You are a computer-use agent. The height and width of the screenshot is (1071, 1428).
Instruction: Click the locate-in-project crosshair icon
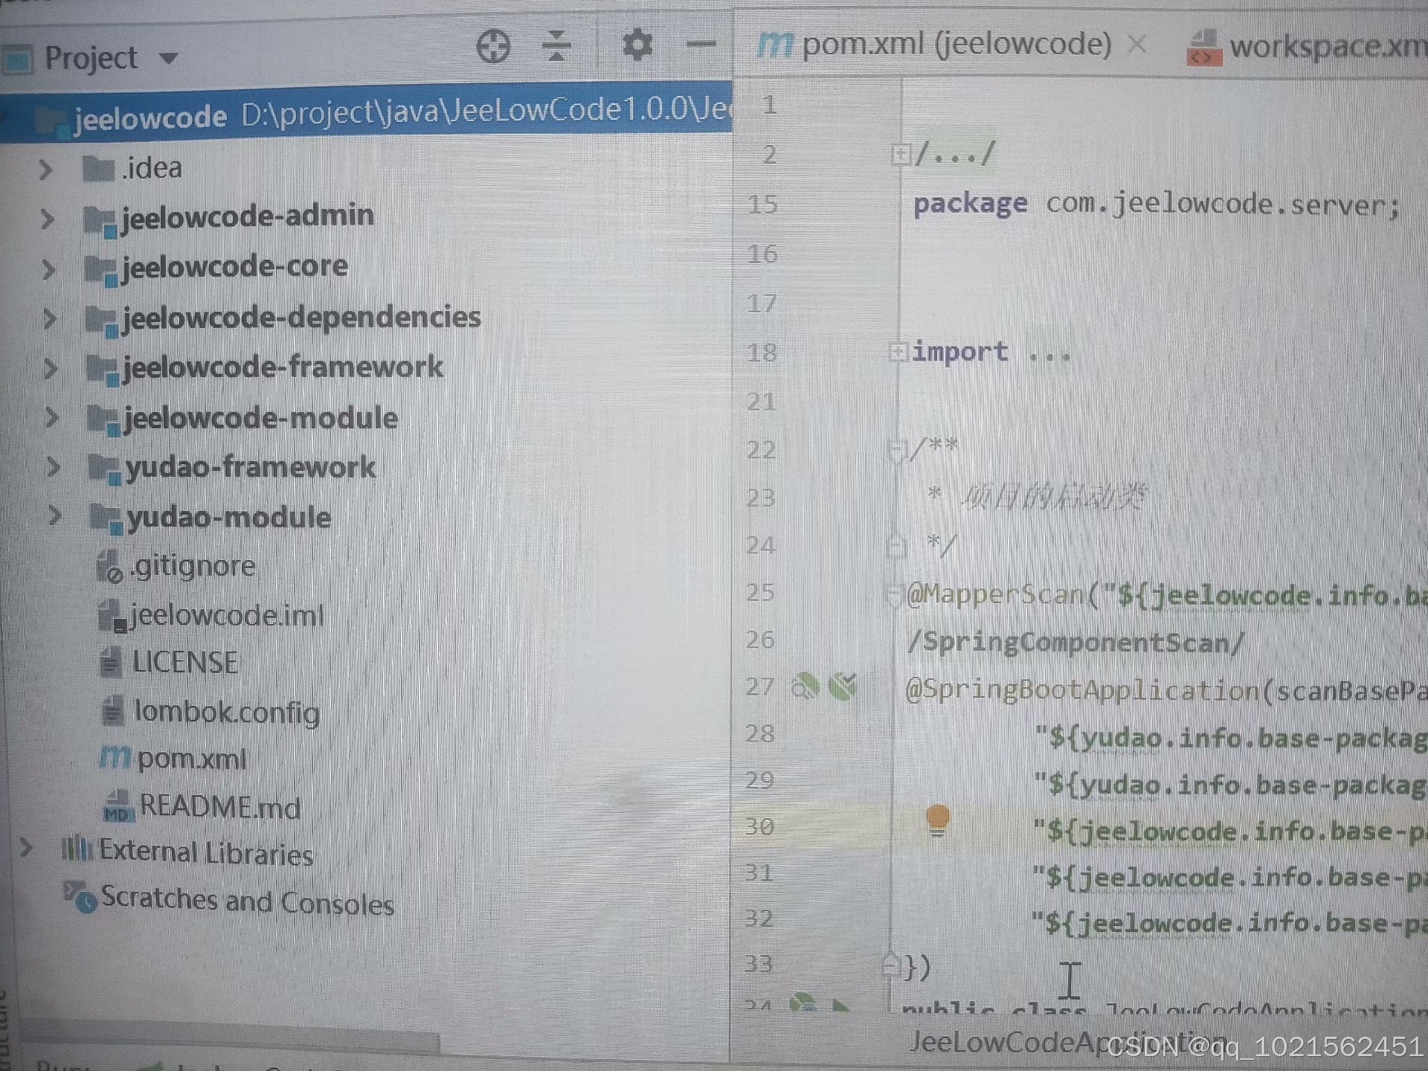(493, 47)
